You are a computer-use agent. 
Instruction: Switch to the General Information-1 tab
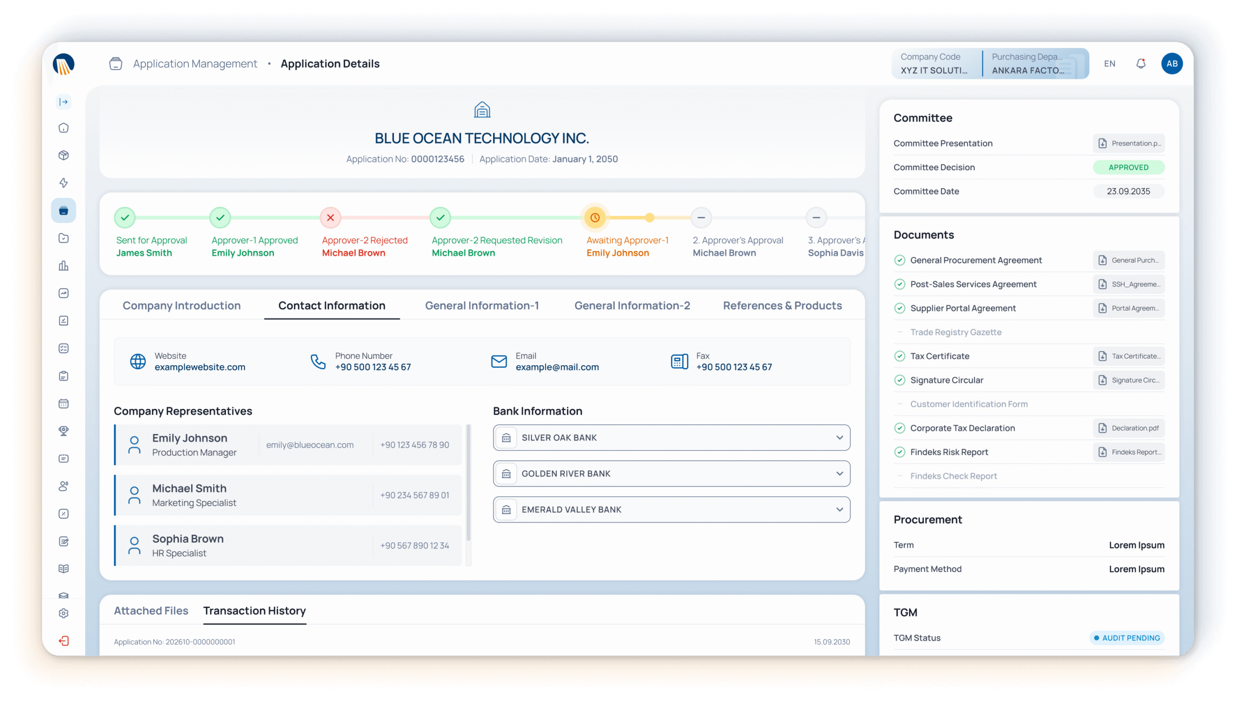(482, 306)
